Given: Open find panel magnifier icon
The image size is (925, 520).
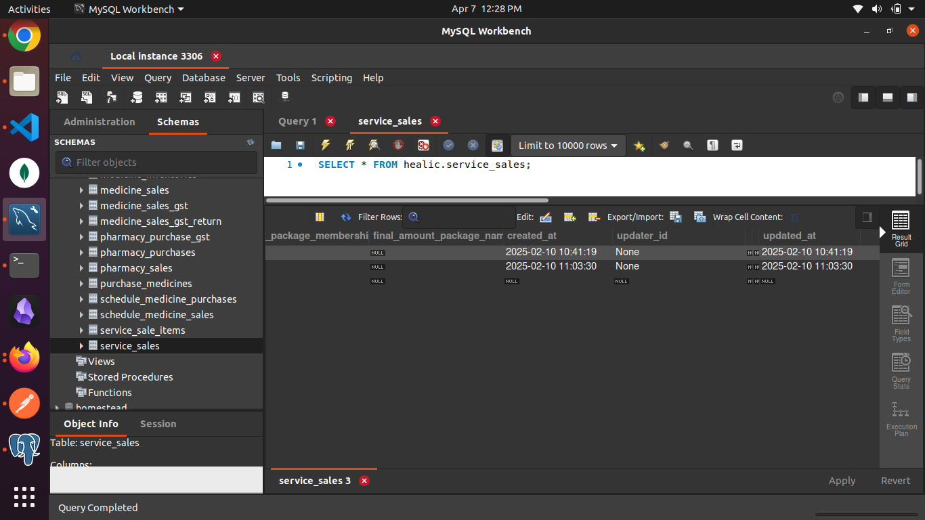Looking at the screenshot, I should [688, 145].
